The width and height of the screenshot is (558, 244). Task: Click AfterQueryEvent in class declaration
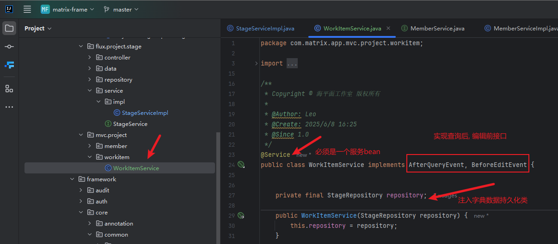436,165
